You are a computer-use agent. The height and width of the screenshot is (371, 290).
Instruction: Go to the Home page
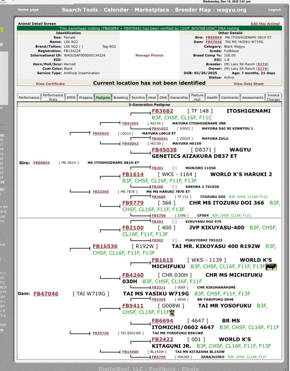pyautogui.click(x=28, y=10)
